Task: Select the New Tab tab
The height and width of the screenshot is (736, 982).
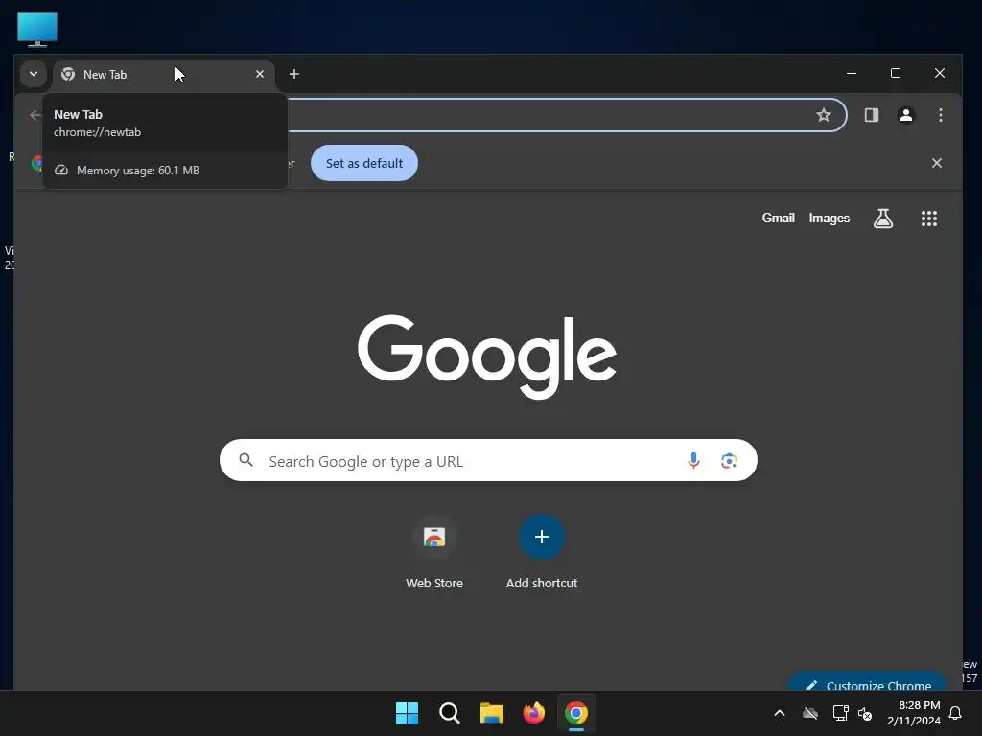Action: [x=164, y=75]
